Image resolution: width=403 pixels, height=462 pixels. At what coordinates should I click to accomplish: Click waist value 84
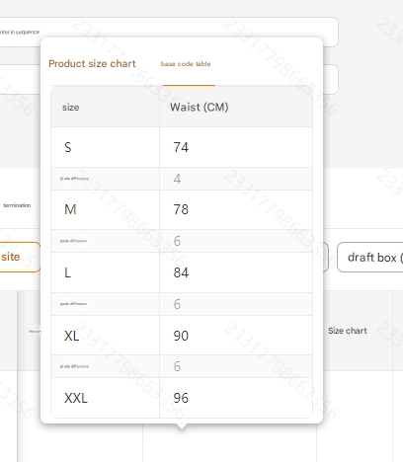[x=181, y=272]
